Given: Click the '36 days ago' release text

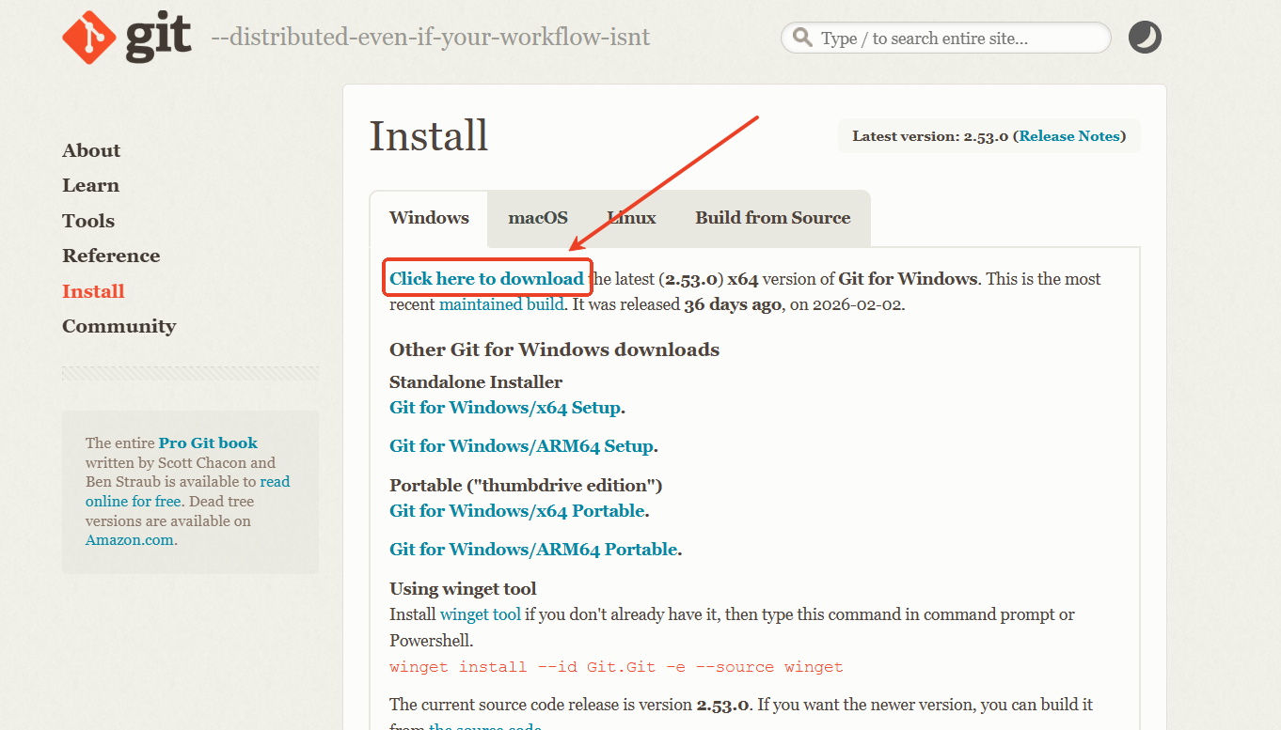Looking at the screenshot, I should (x=734, y=304).
